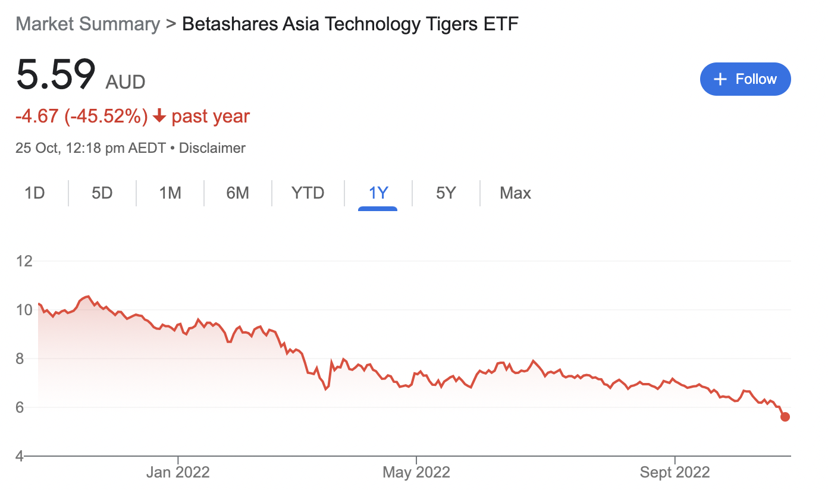Open the Disclaimer link

212,148
